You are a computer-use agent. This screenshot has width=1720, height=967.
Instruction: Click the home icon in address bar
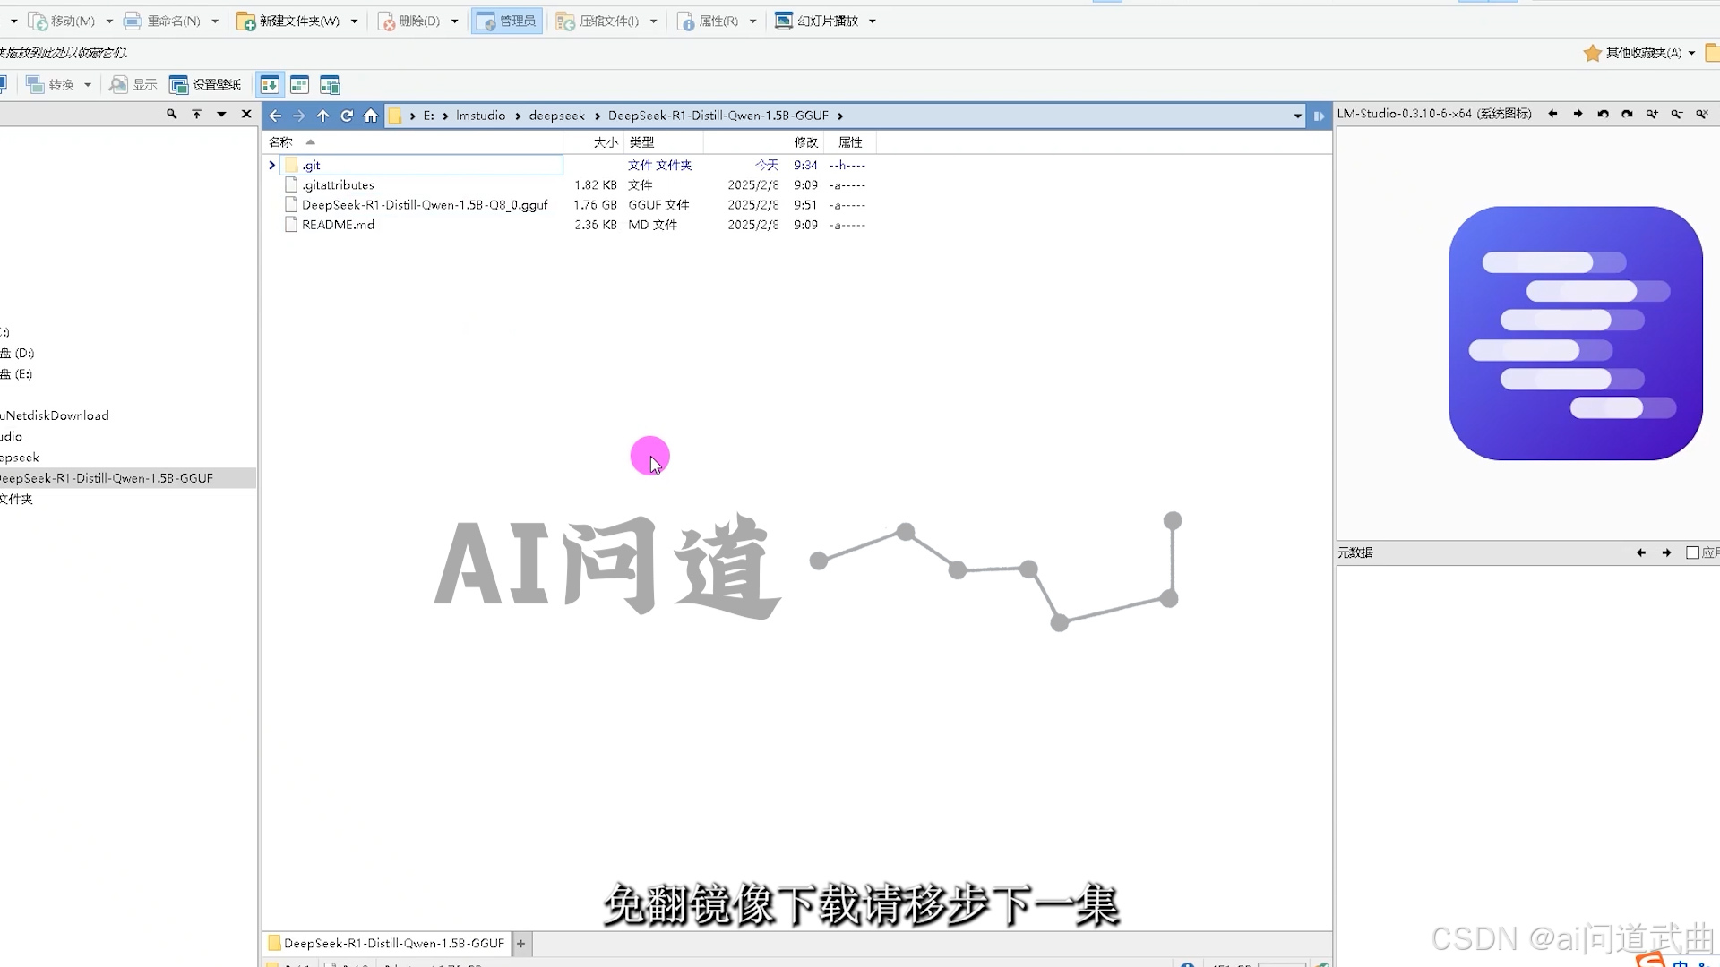click(371, 116)
